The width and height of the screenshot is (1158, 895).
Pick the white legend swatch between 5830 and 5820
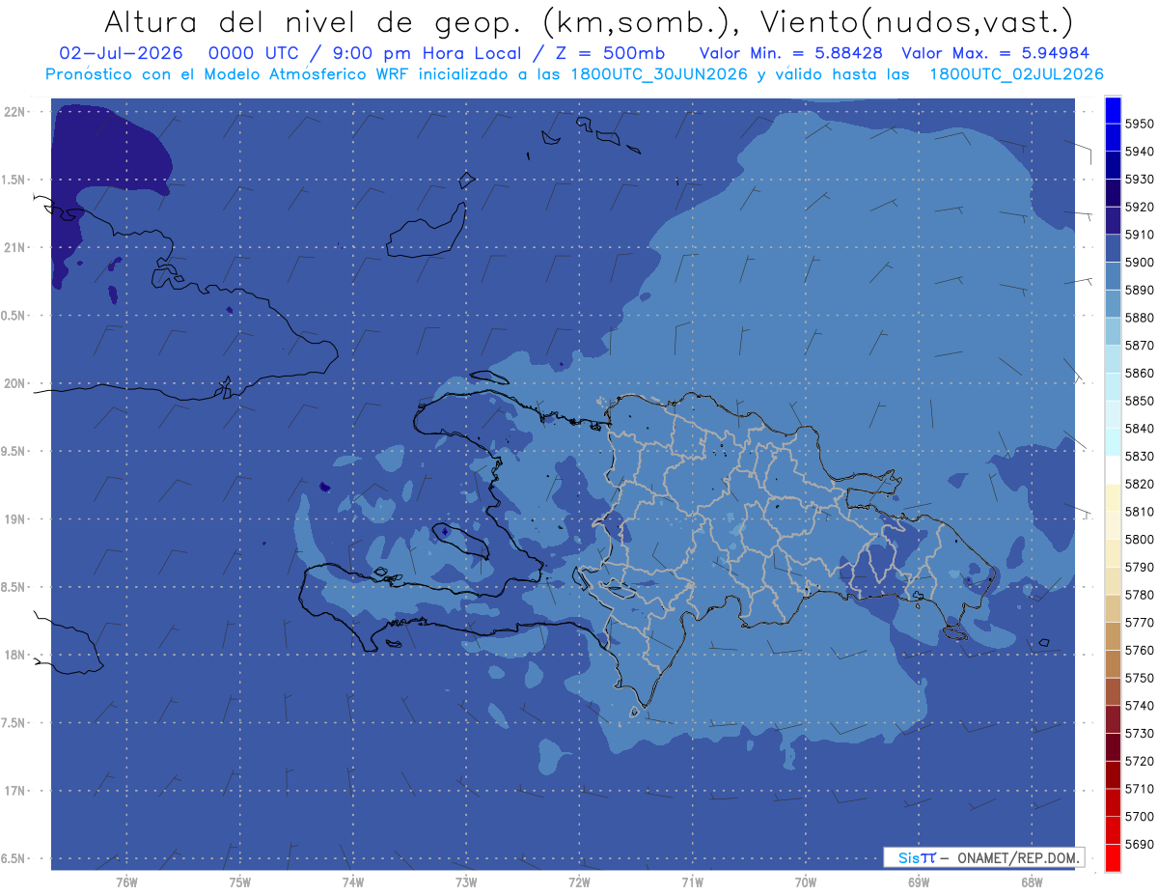[1112, 470]
